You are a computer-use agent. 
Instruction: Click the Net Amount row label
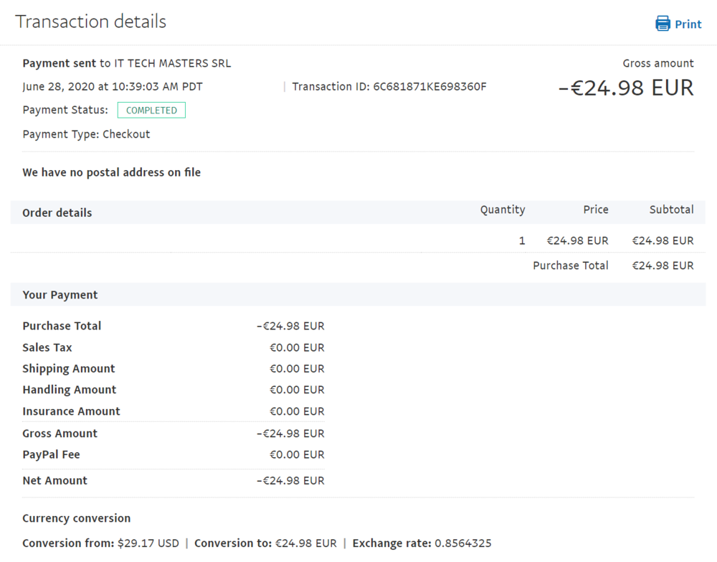[54, 481]
